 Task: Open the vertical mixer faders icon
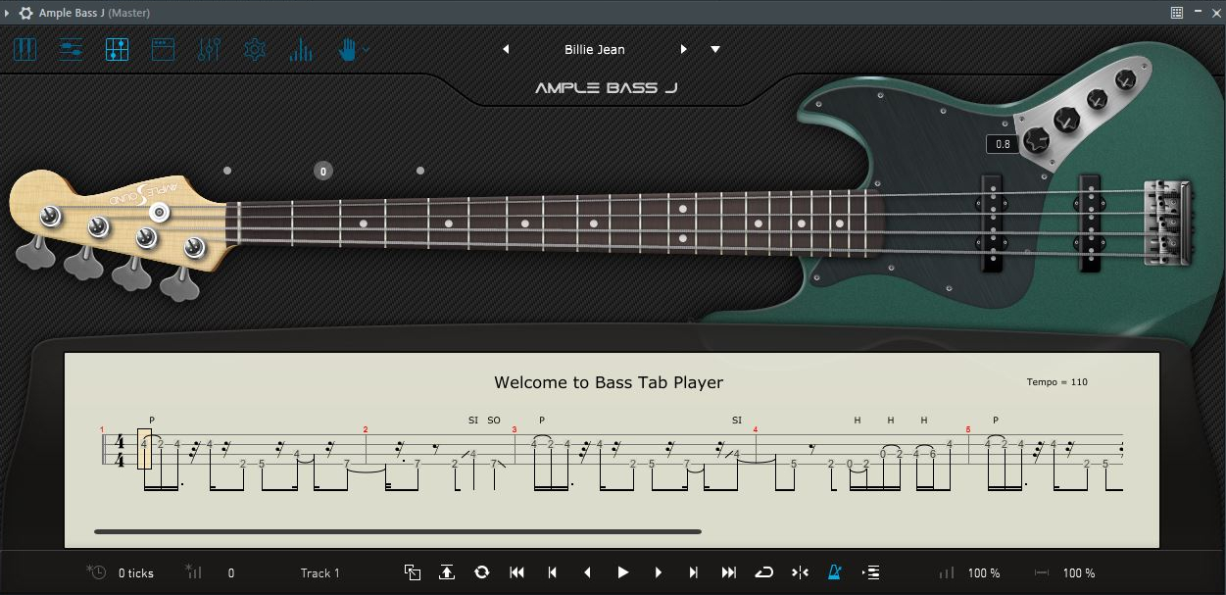coord(209,49)
